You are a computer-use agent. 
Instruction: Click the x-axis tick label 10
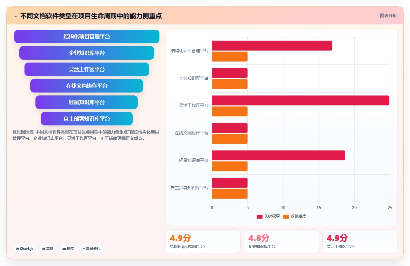[x=283, y=208]
